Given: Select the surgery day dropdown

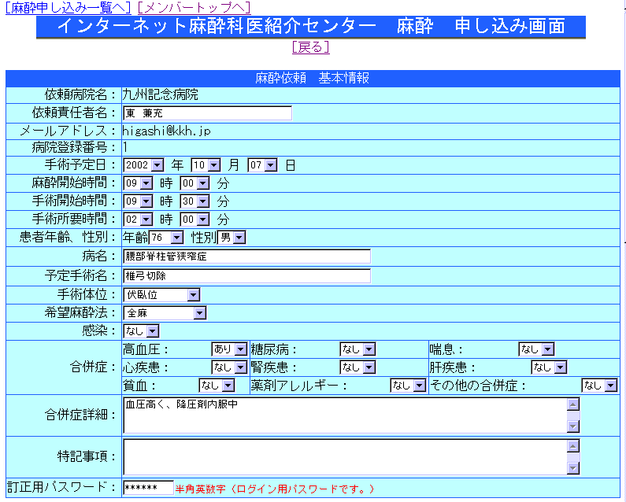Looking at the screenshot, I should tap(263, 165).
